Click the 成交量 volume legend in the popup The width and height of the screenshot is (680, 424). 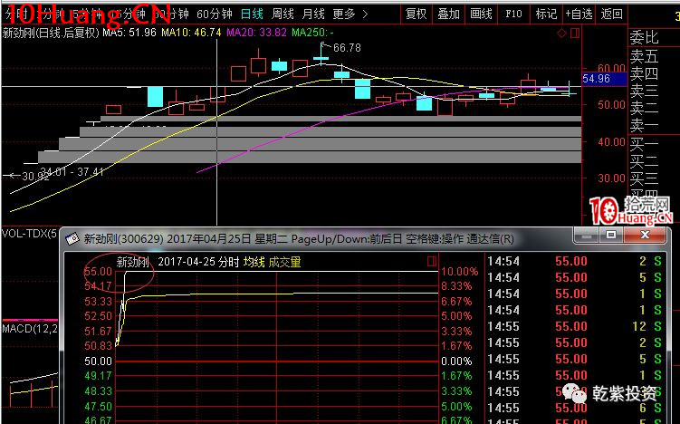[284, 262]
